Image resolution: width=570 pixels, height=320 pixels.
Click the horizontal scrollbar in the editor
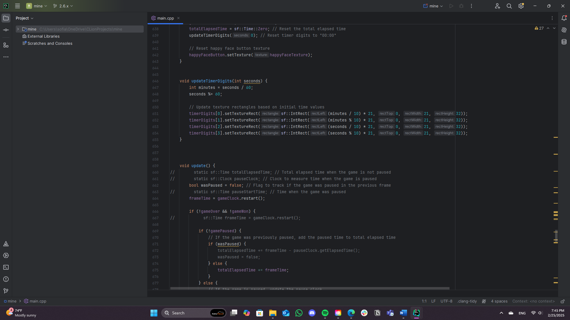310,288
